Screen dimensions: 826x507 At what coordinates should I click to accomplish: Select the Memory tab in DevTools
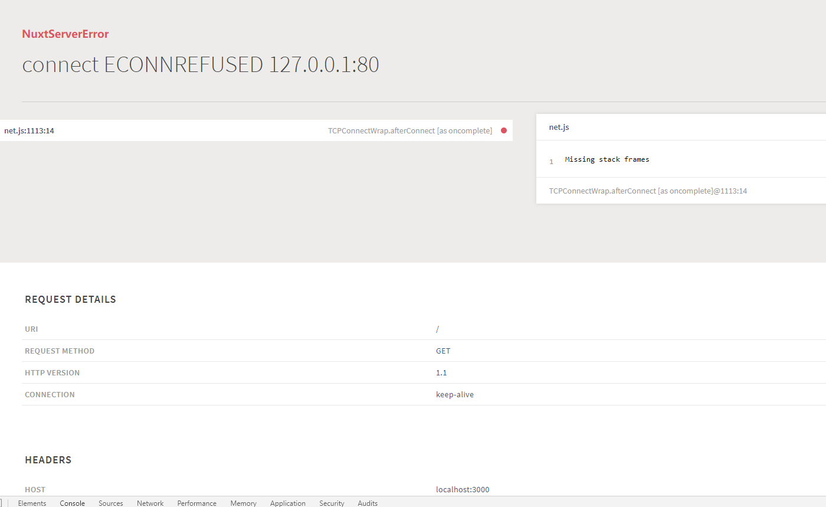[244, 503]
